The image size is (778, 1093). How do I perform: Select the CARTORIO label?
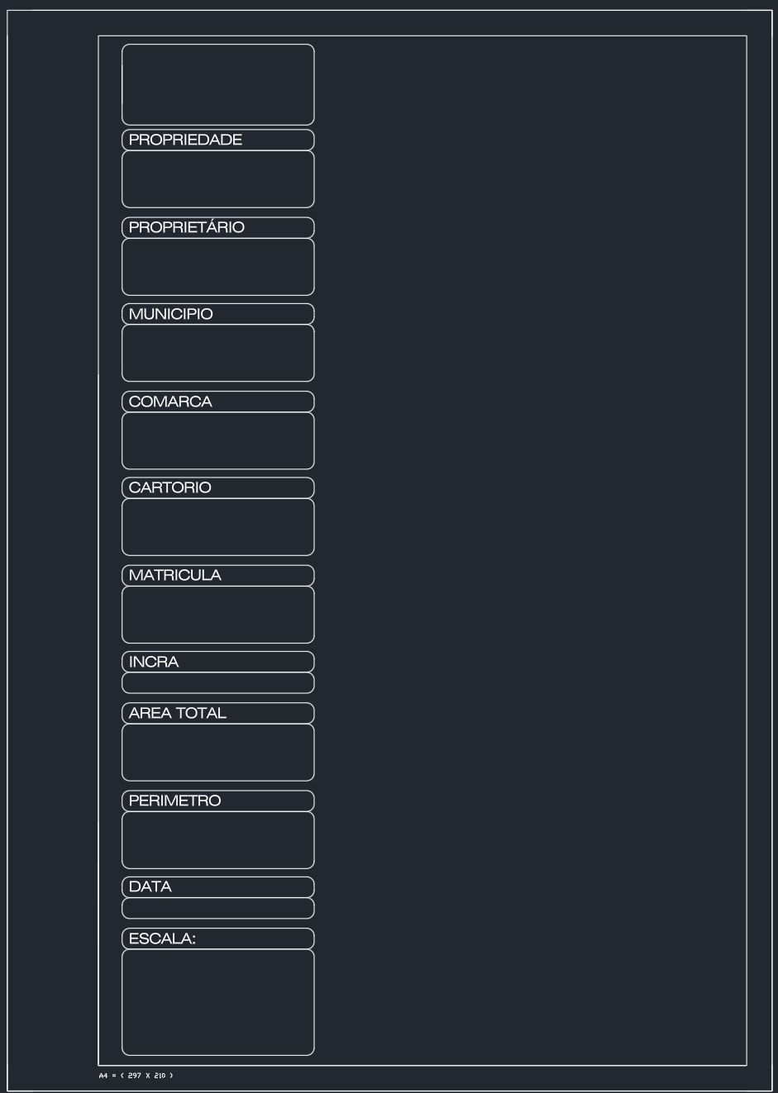click(x=170, y=487)
